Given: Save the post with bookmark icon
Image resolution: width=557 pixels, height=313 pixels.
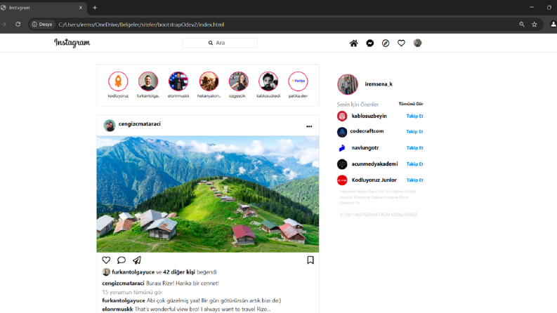Looking at the screenshot, I should [310, 260].
